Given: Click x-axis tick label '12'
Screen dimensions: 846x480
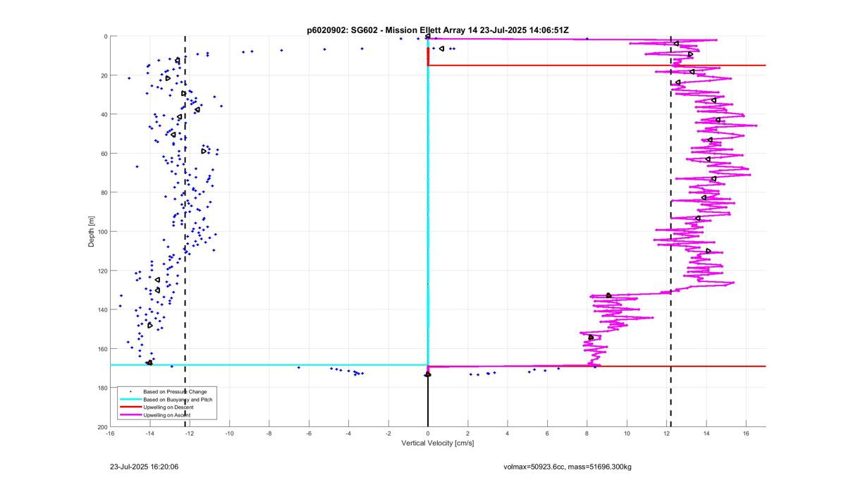Looking at the screenshot, I should (666, 433).
